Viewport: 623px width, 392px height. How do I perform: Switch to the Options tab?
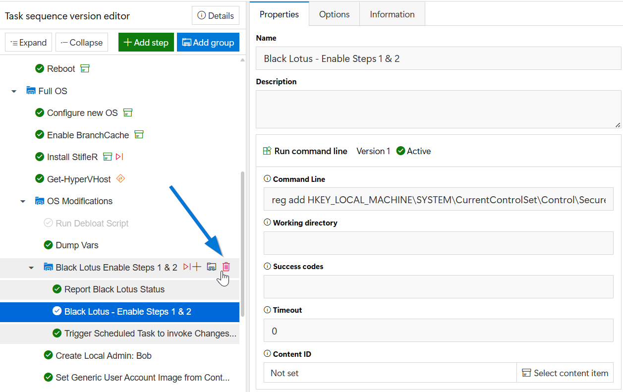point(334,14)
